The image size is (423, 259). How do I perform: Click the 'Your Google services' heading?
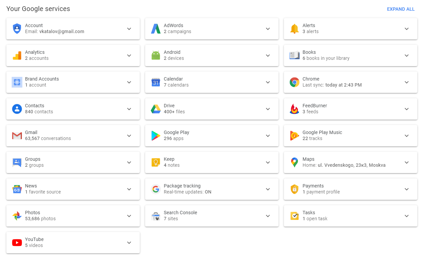[38, 9]
